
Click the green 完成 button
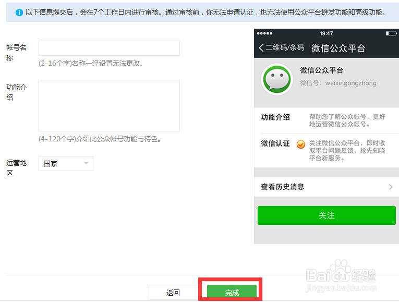point(232,292)
